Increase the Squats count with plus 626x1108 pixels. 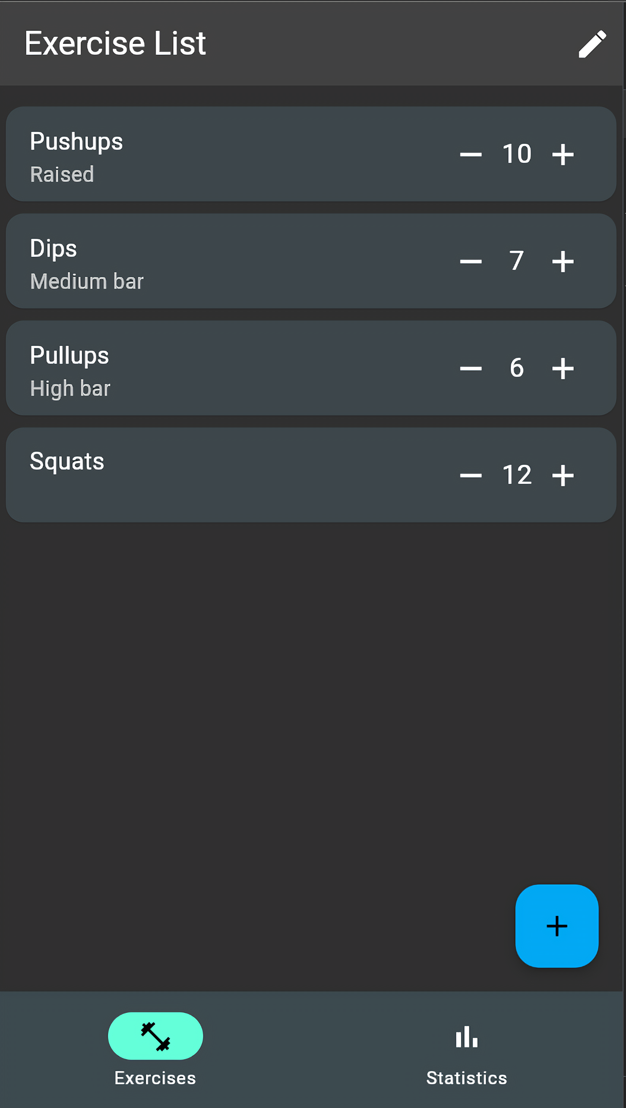click(563, 475)
